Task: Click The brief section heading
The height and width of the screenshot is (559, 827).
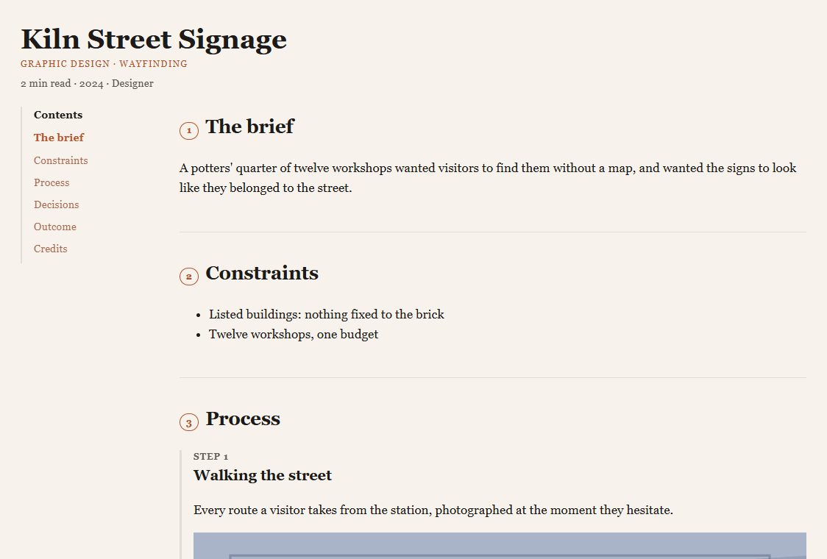Action: [x=249, y=127]
